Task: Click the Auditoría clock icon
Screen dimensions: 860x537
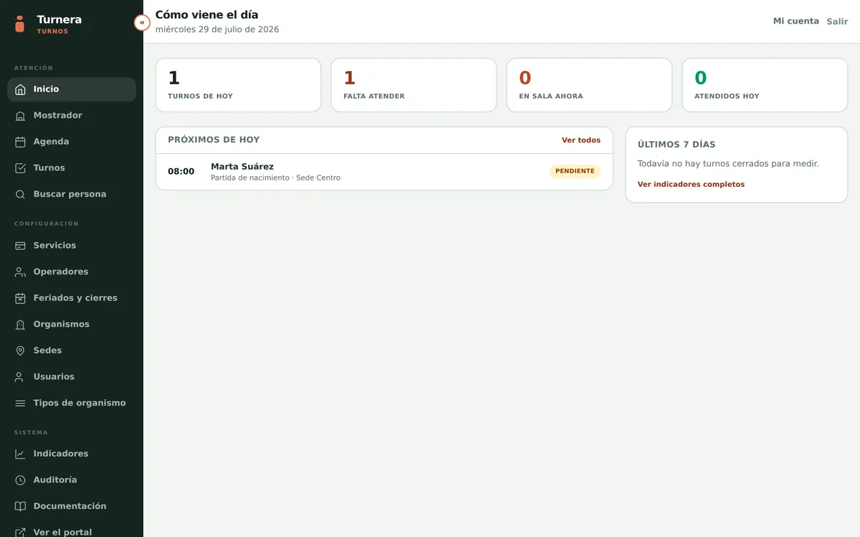Action: [x=20, y=480]
